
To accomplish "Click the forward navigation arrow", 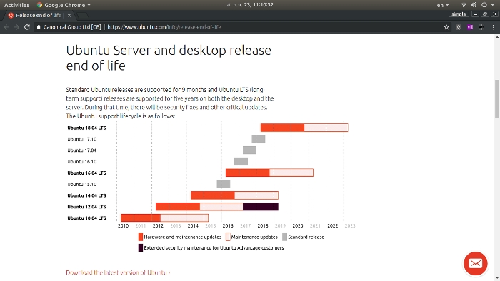I will (x=16, y=27).
